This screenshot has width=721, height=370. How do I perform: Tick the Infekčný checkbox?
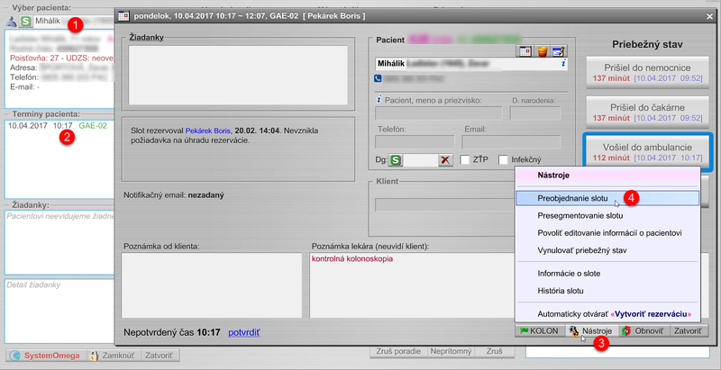pos(504,159)
